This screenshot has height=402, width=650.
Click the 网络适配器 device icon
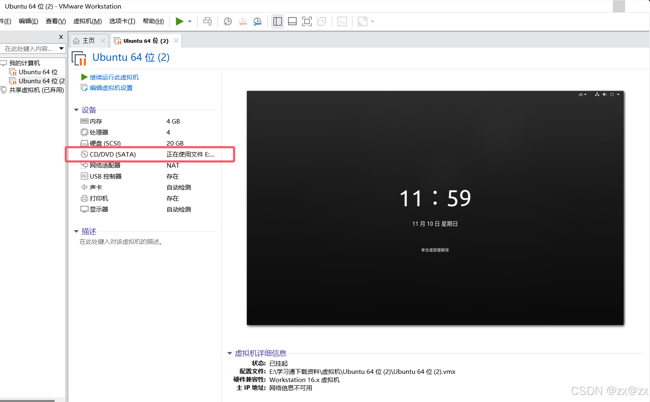coord(84,165)
